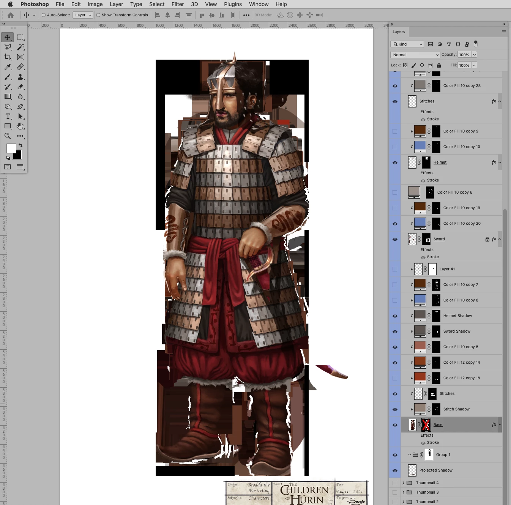The height and width of the screenshot is (505, 511).
Task: Select the Hand tool
Action: click(x=21, y=126)
